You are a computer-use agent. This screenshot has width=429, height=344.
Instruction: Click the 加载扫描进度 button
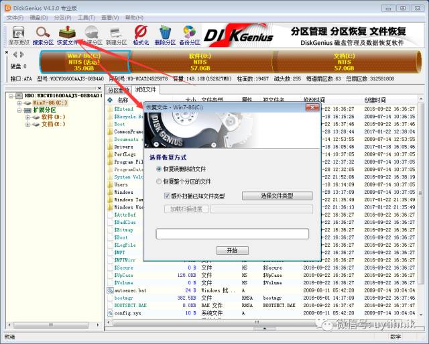(186, 209)
